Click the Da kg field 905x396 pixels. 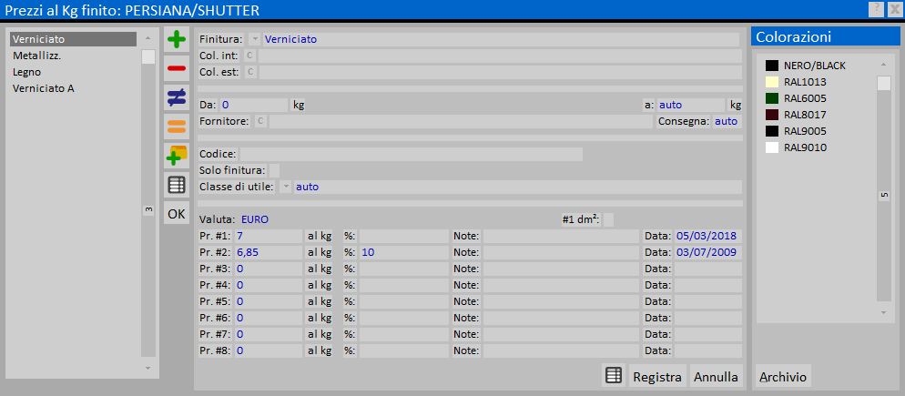tap(253, 105)
